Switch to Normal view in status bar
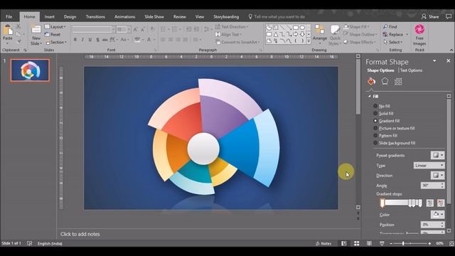The height and width of the screenshot is (256, 455). click(344, 243)
